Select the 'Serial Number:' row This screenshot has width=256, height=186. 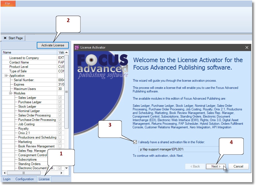33,80
